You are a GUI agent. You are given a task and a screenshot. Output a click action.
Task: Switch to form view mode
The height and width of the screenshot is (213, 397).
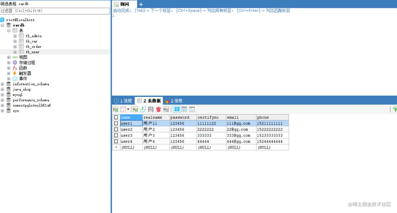[184, 109]
